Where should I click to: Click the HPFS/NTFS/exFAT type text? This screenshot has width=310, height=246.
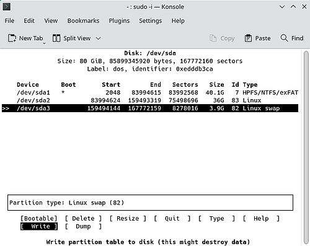(270, 92)
